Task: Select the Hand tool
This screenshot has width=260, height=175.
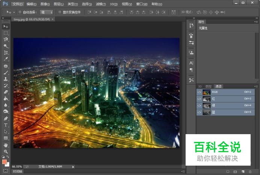Action: [x=6, y=145]
